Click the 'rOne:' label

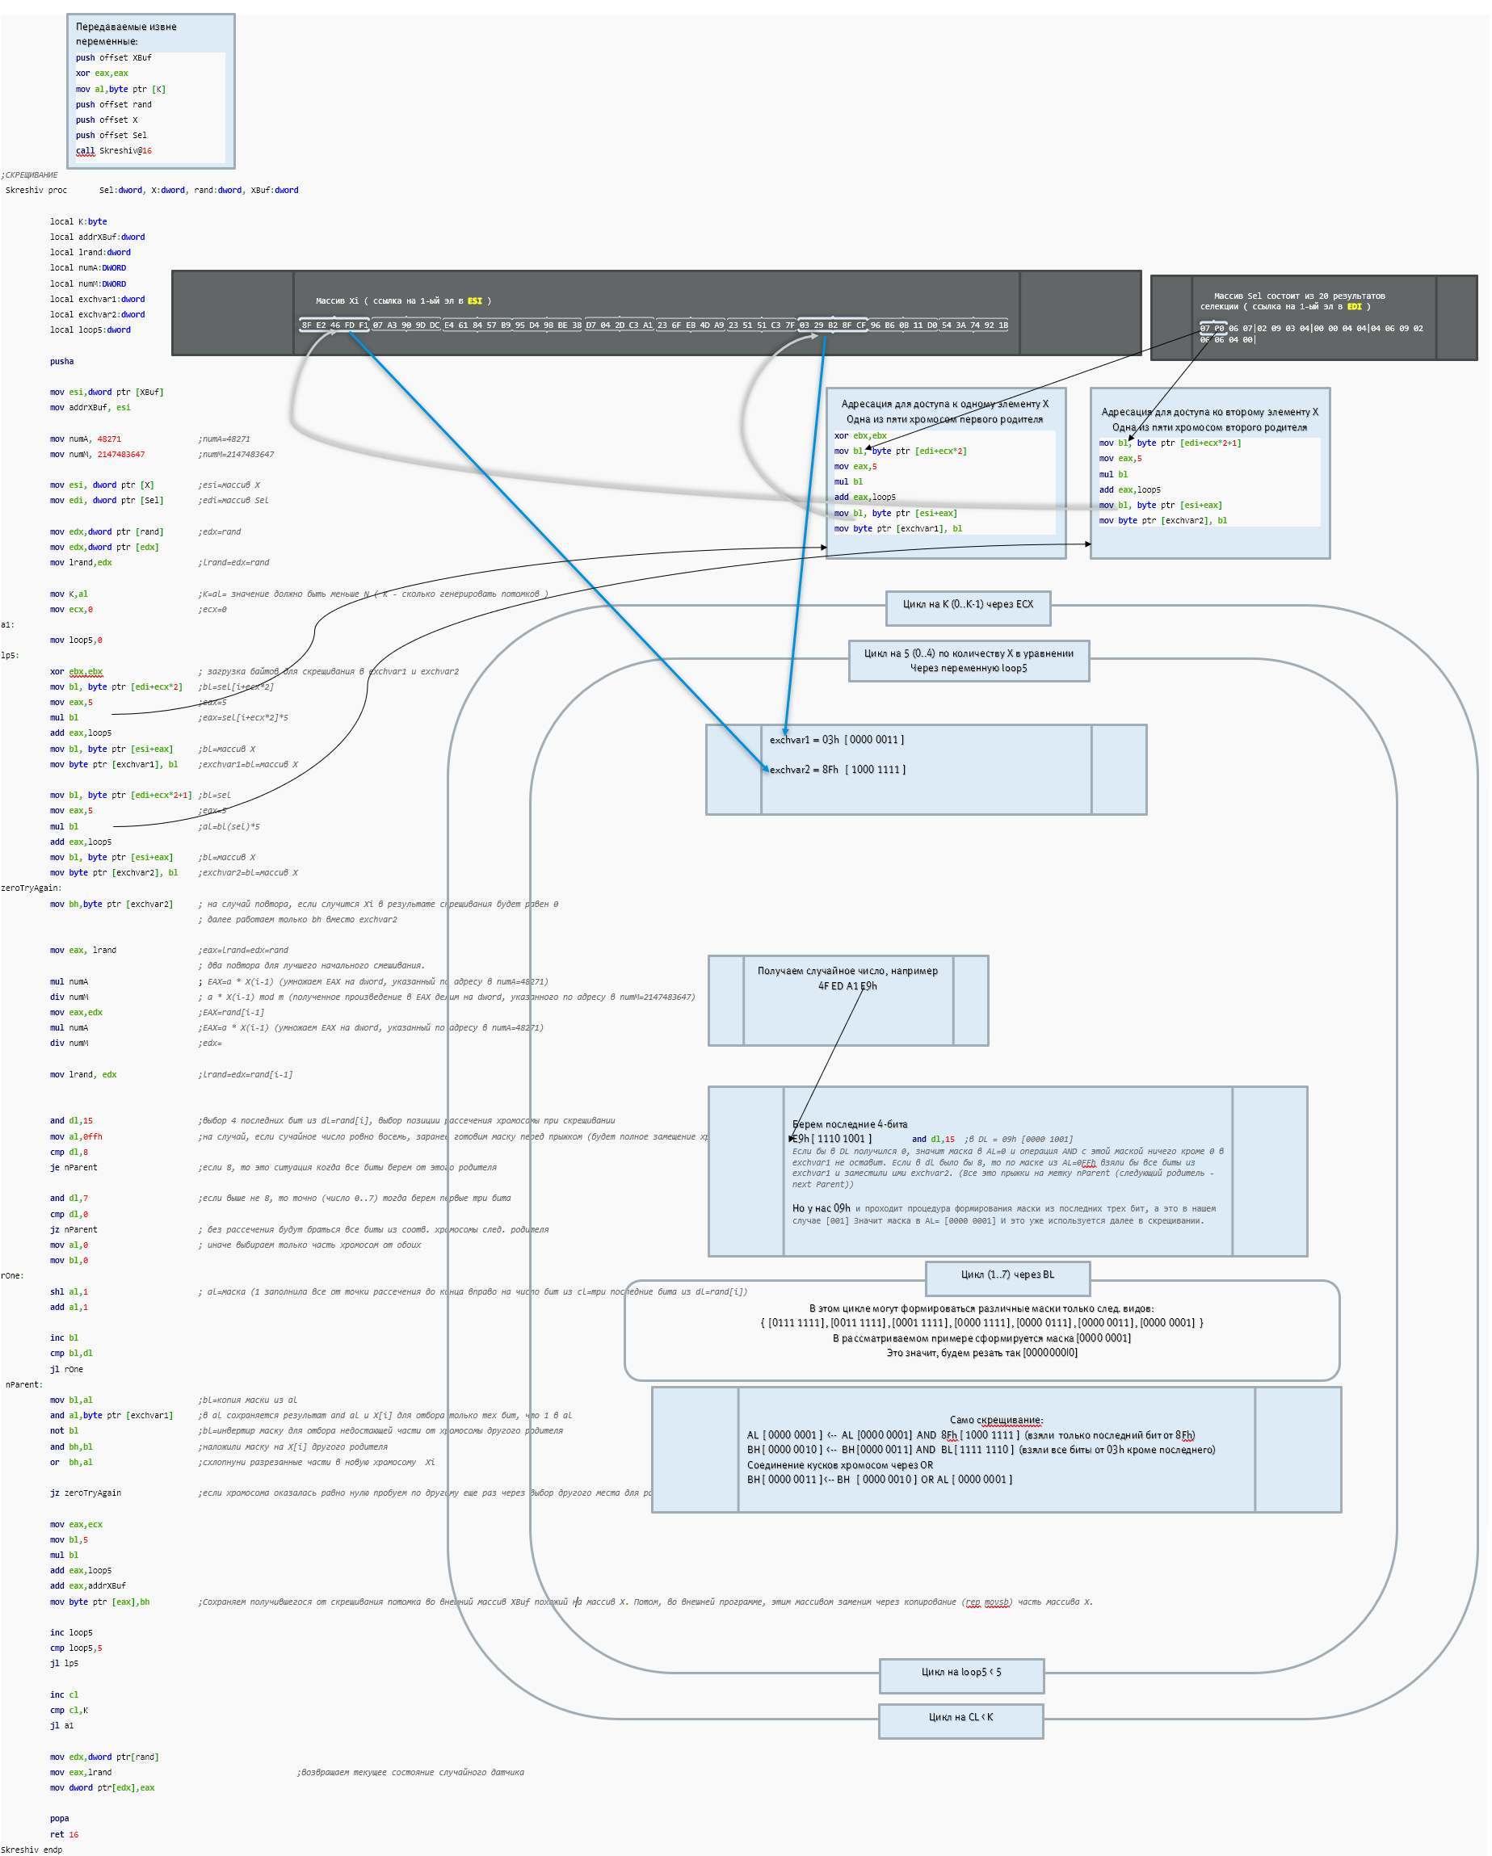pyautogui.click(x=13, y=1276)
